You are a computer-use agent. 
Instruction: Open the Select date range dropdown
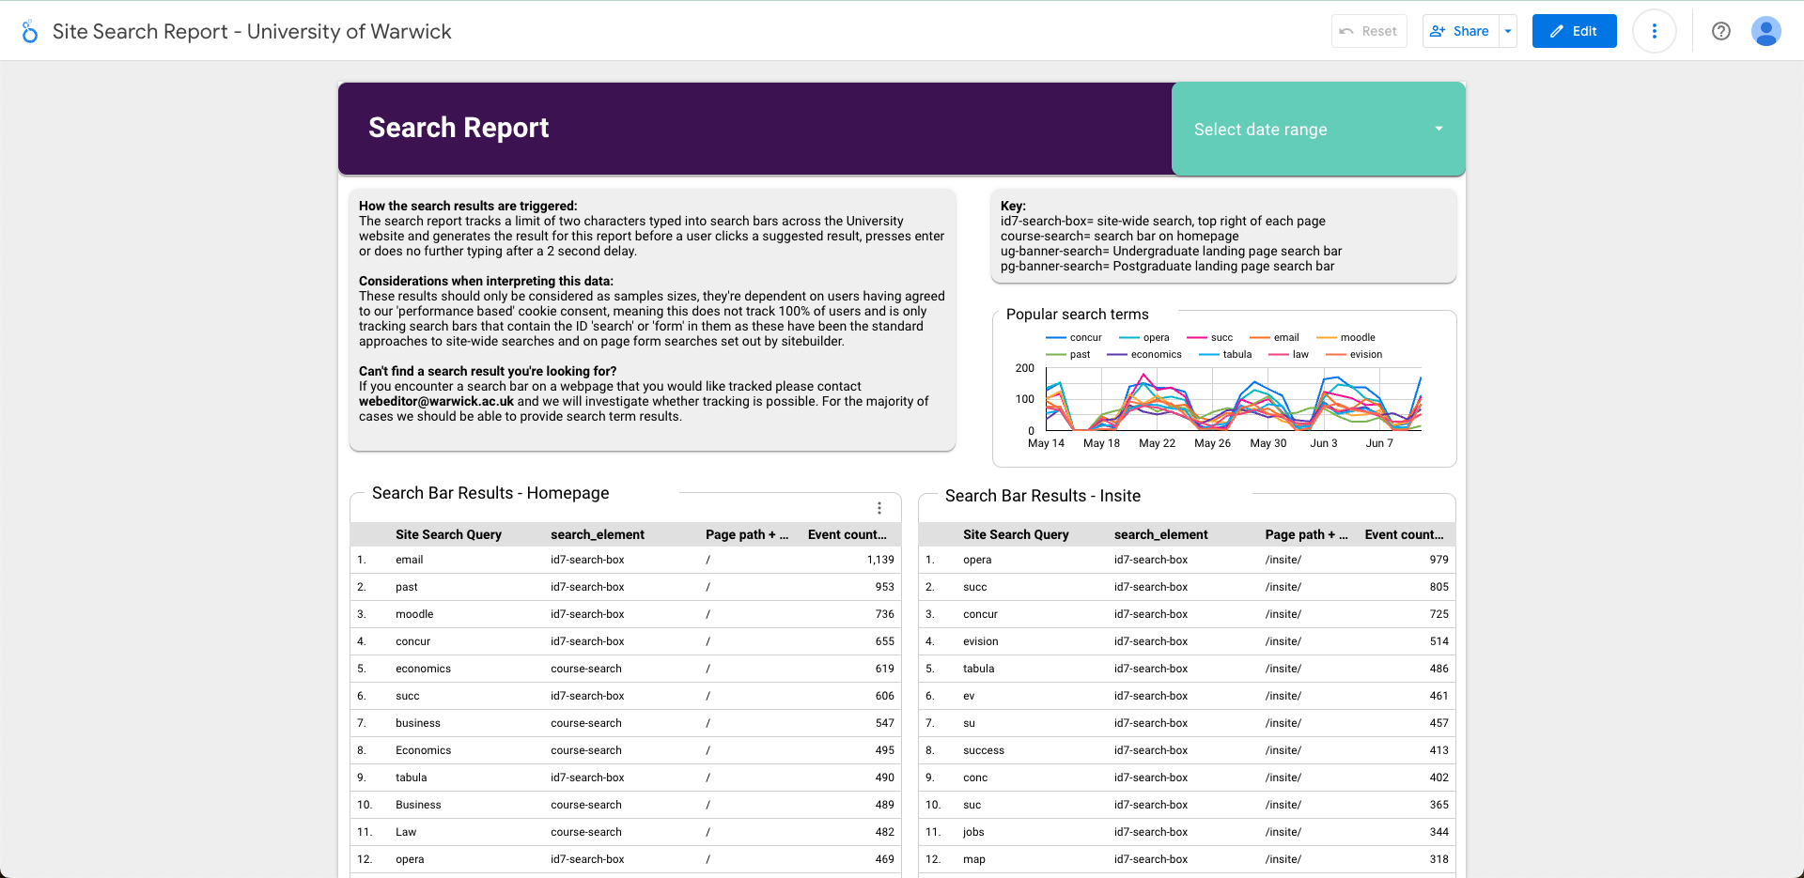(x=1317, y=130)
